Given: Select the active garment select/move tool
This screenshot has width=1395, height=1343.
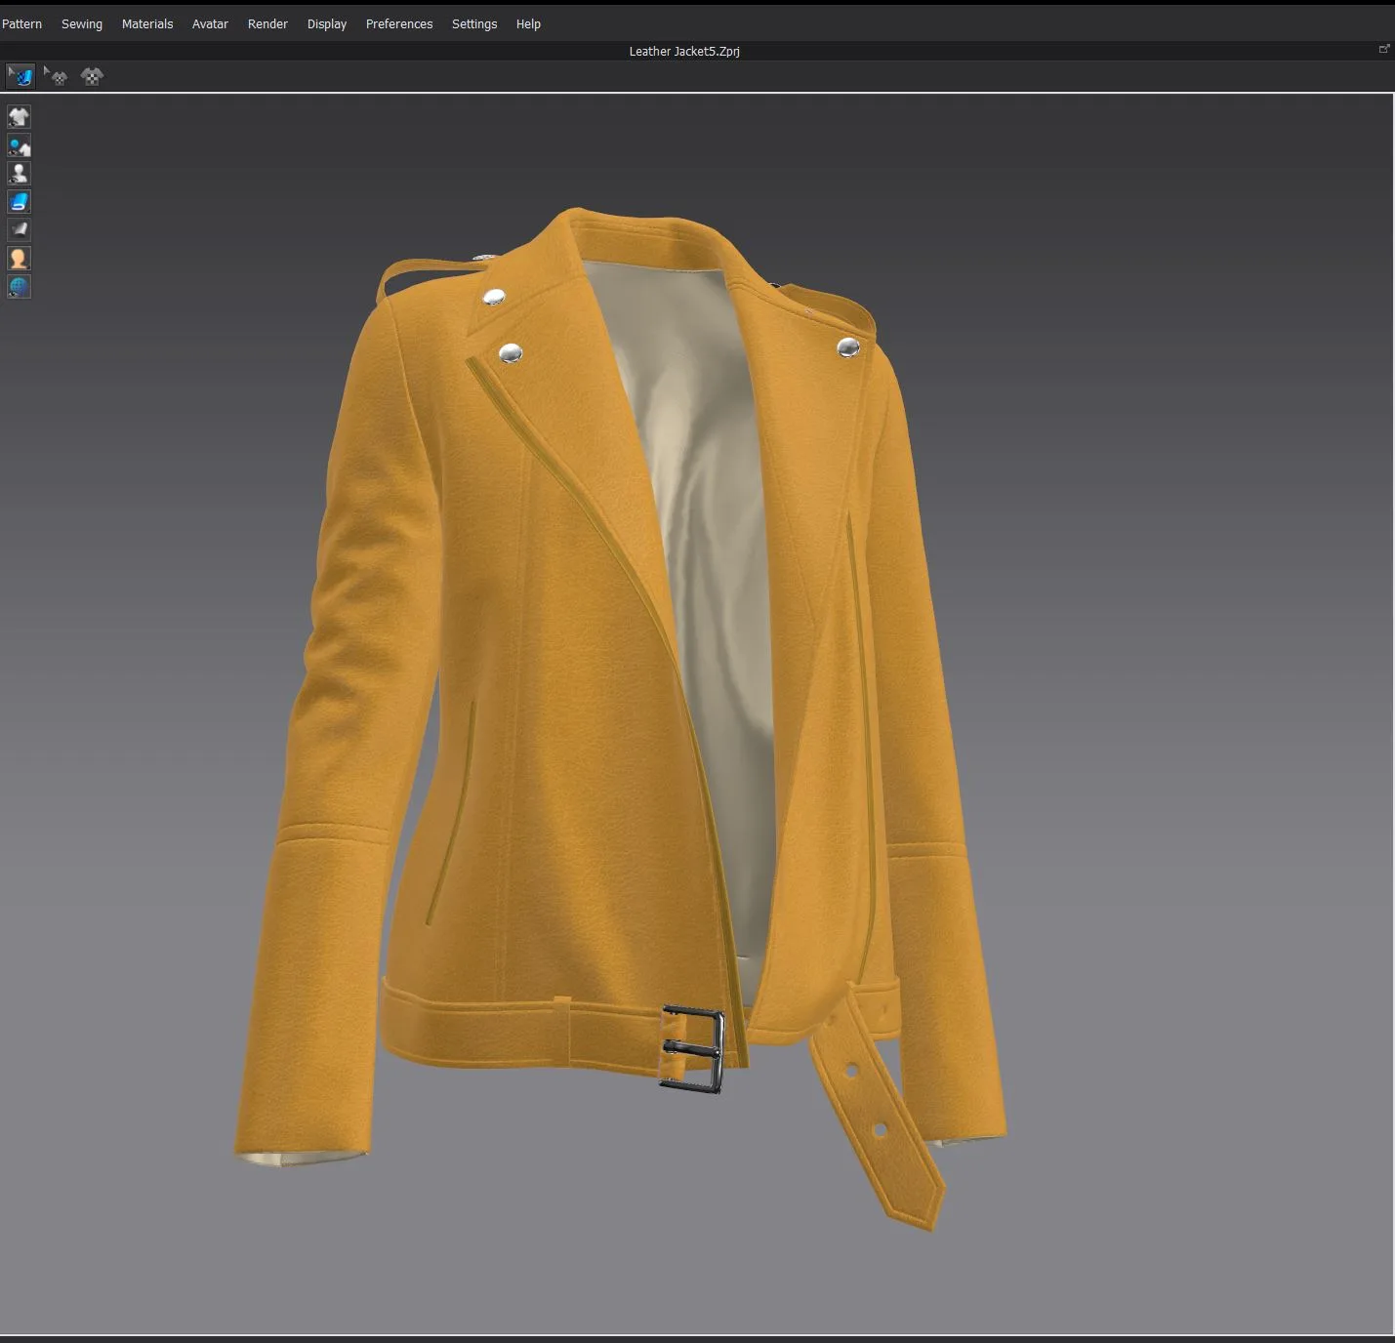Looking at the screenshot, I should (x=20, y=76).
